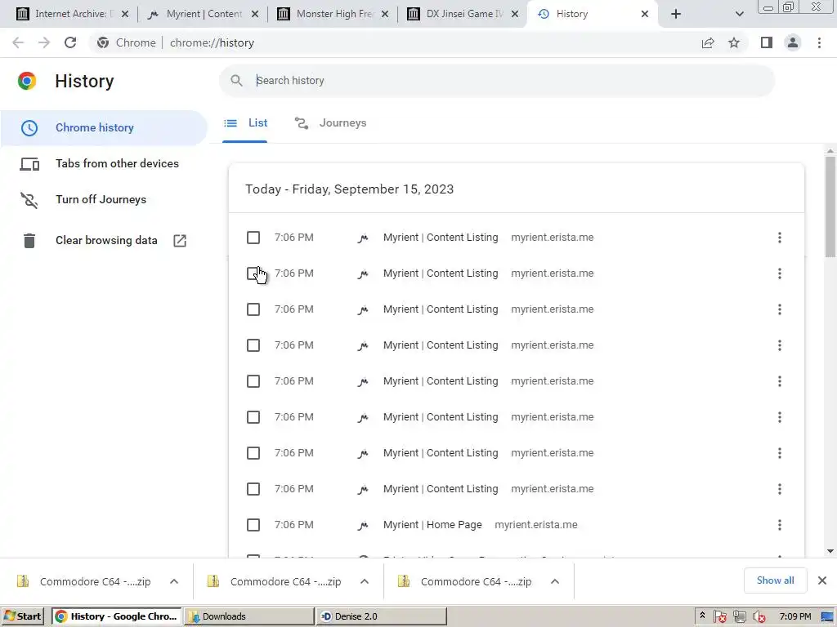Screen dimensions: 837x627
Task: Open actions menu for third Content Listing entry
Action: pos(779,309)
